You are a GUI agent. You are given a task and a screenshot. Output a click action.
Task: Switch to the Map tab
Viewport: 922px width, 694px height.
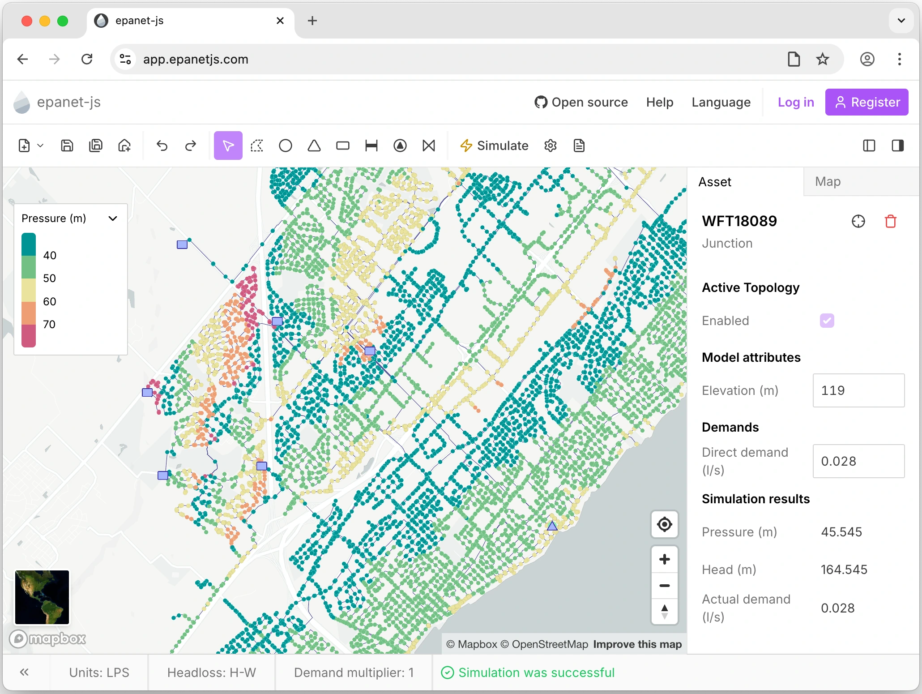point(828,182)
